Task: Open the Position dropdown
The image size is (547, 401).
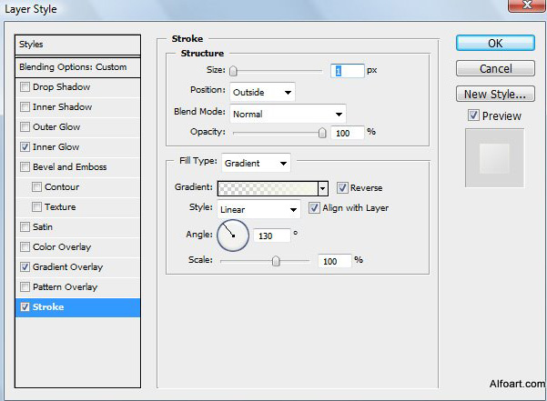Action: [x=262, y=93]
